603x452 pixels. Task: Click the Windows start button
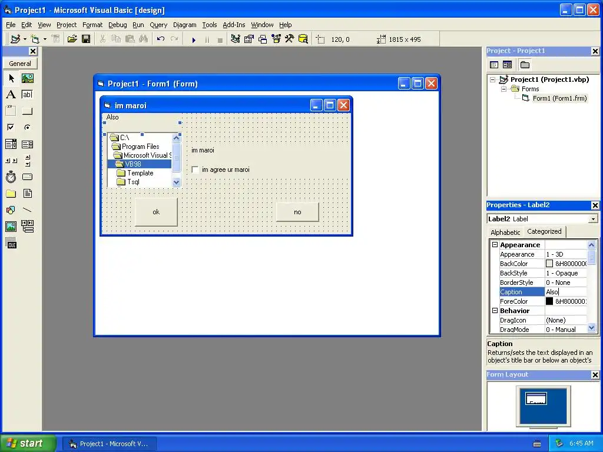point(28,444)
